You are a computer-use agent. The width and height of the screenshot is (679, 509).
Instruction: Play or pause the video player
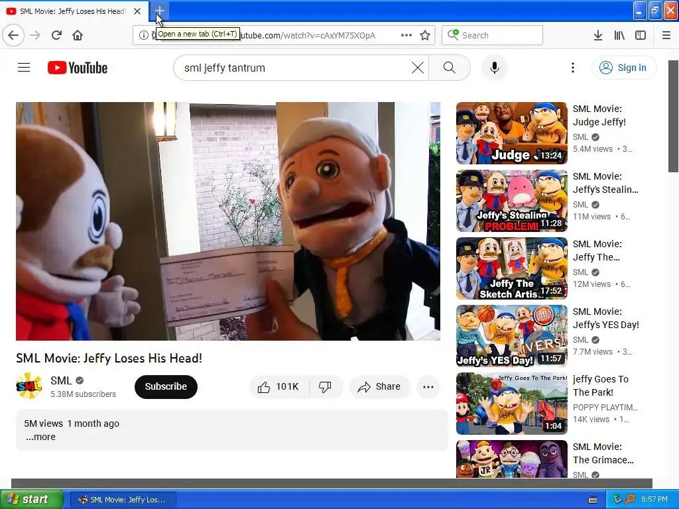pyautogui.click(x=228, y=221)
